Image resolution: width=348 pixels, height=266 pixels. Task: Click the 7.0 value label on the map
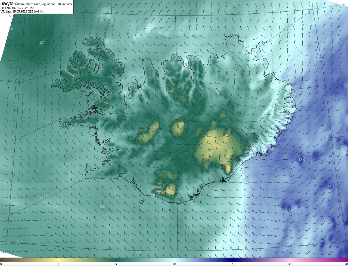tap(138, 252)
